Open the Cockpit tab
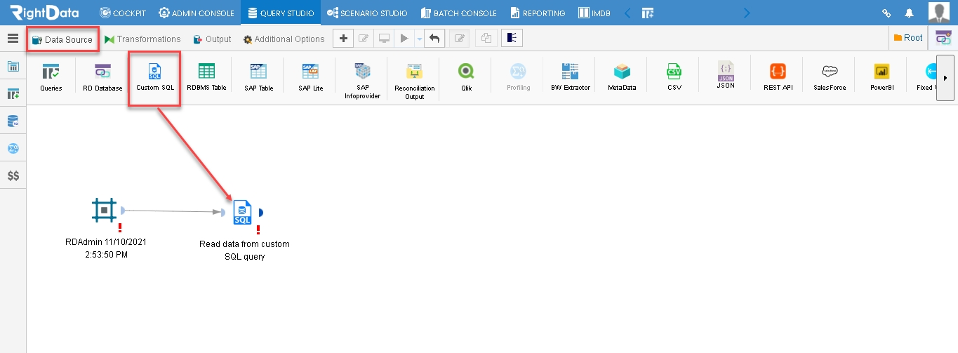Viewport: 958px width, 353px height. point(122,13)
